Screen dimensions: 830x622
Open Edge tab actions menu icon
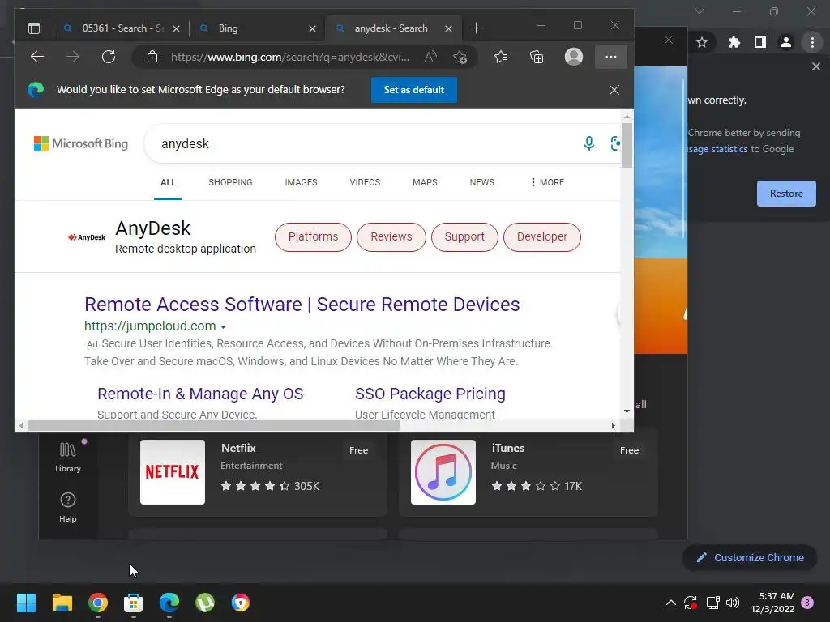click(34, 28)
